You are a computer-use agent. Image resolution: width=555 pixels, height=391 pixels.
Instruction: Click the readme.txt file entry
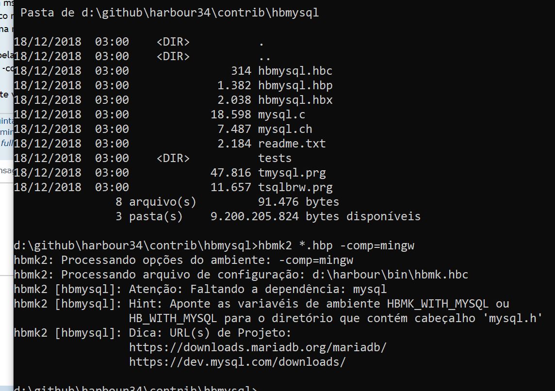pos(292,144)
